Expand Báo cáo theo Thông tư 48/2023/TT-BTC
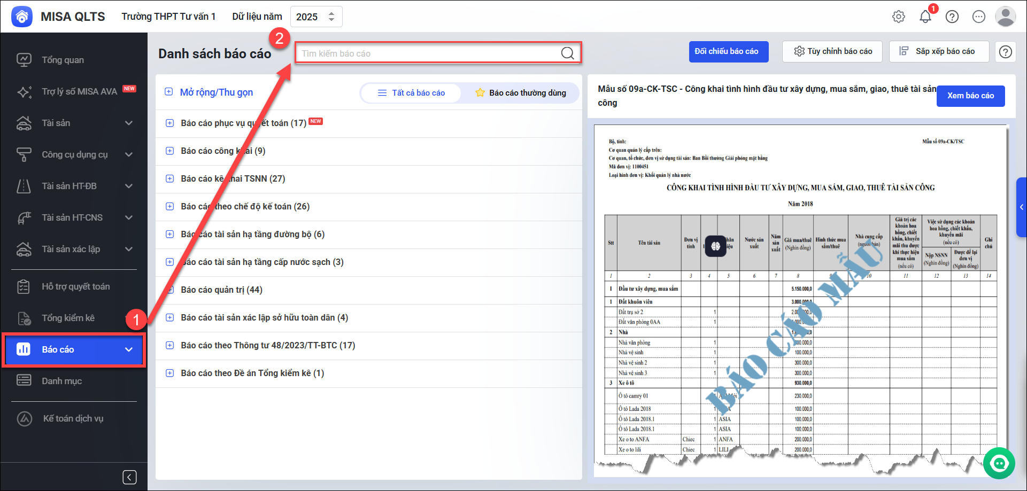The image size is (1027, 491). click(x=169, y=345)
